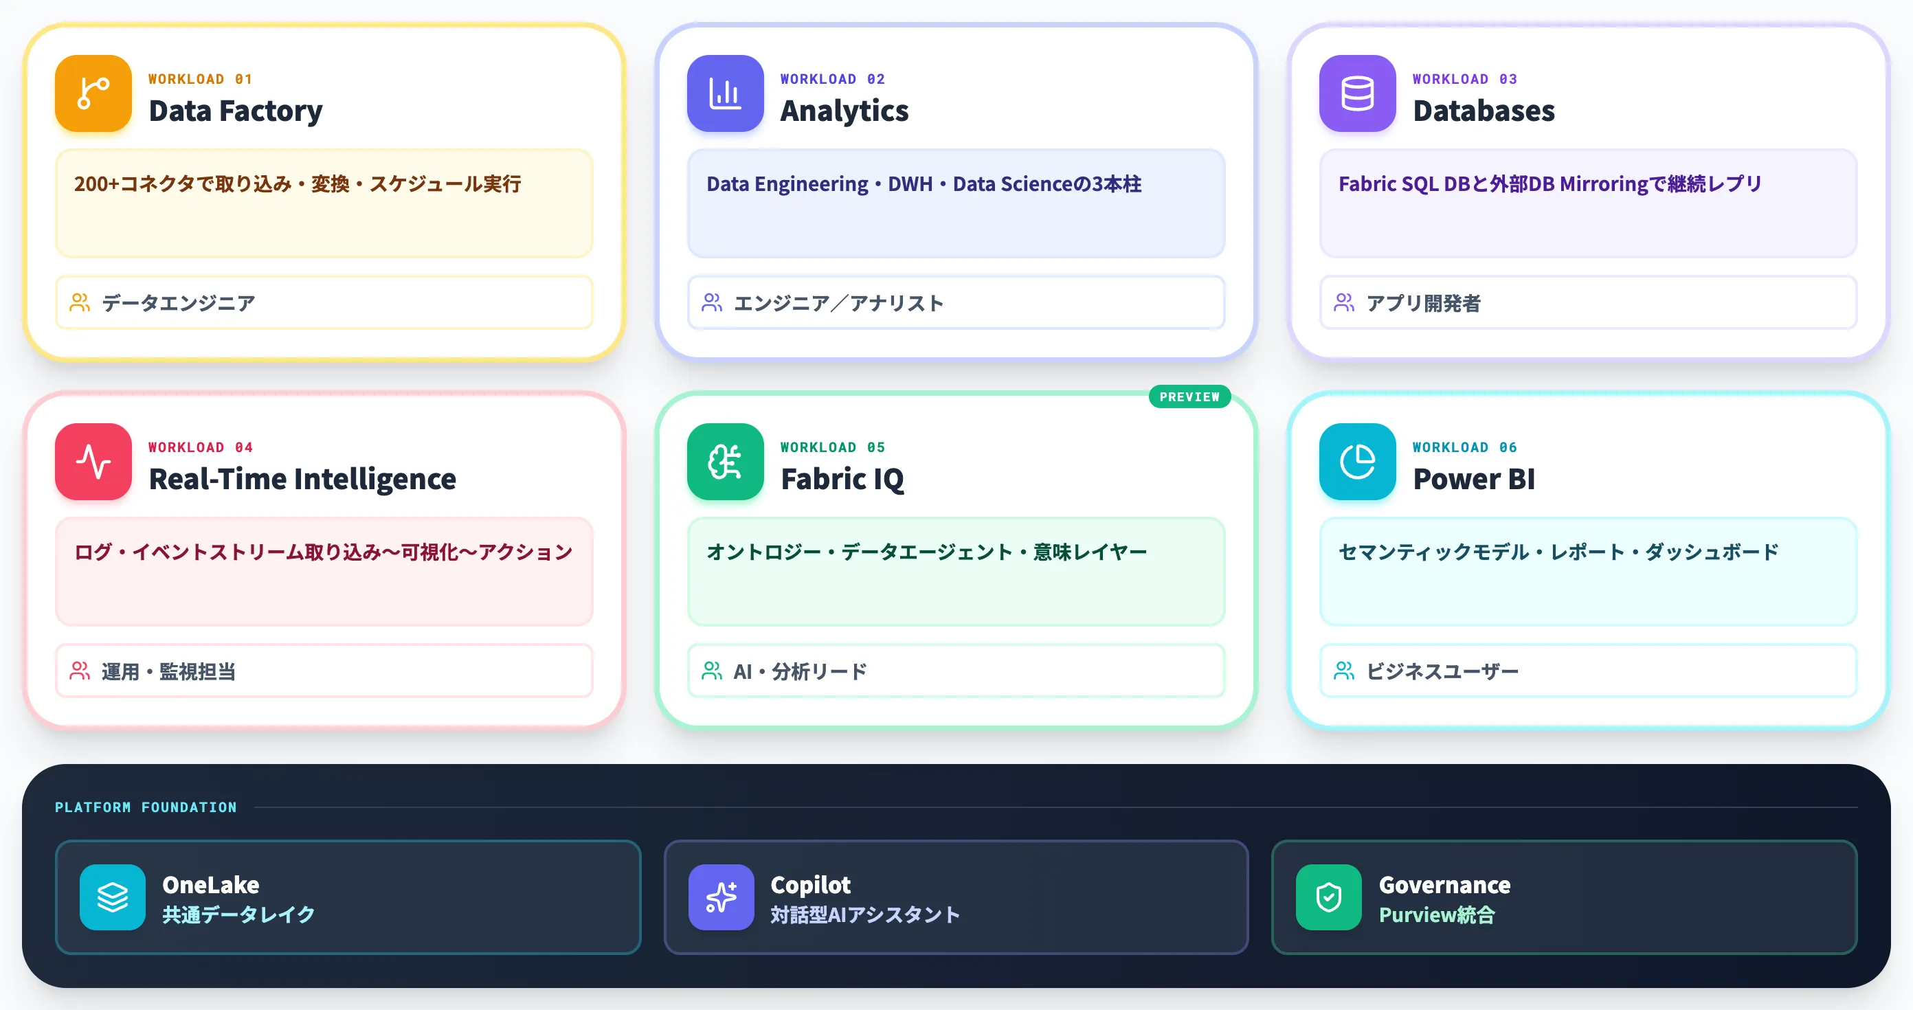Click the Governance shield check icon

pos(1328,897)
